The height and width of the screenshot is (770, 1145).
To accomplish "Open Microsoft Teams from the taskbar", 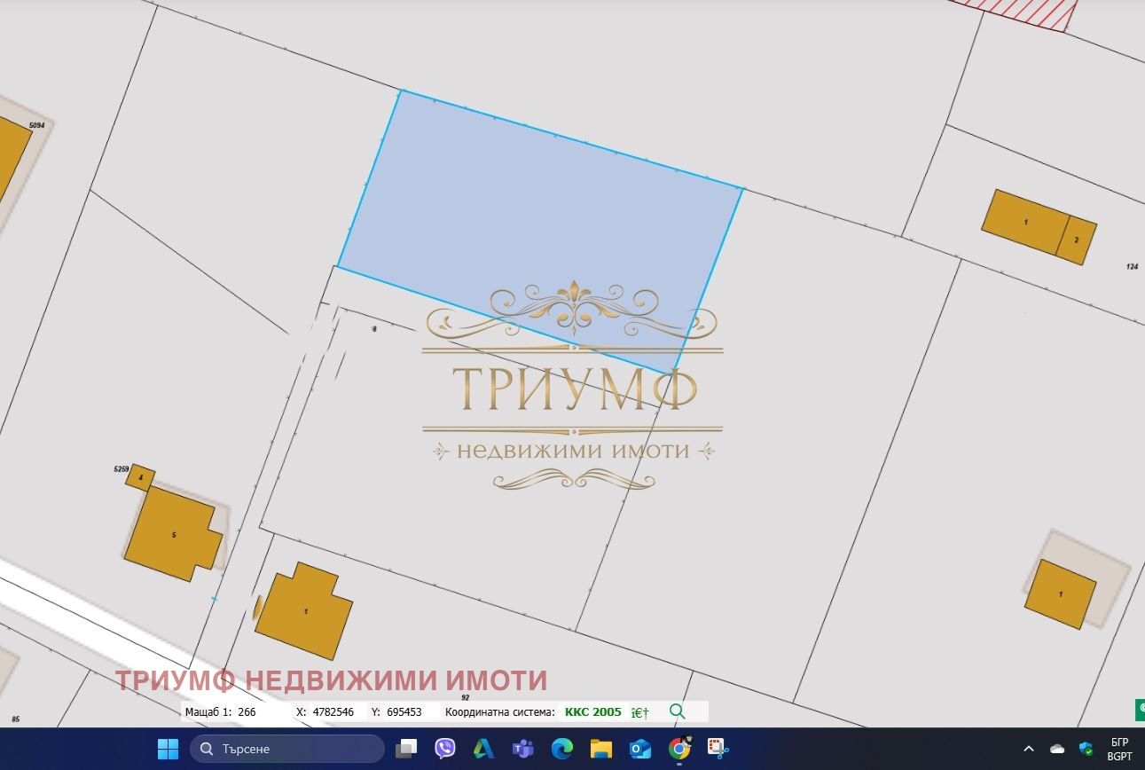I will coord(522,749).
